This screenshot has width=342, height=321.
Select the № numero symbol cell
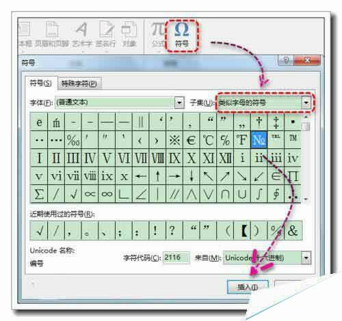point(259,140)
